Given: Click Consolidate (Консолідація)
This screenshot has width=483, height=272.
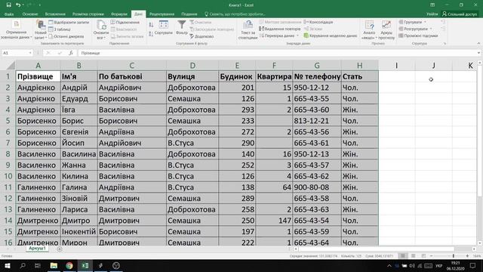Looking at the screenshot, I should click(318, 22).
